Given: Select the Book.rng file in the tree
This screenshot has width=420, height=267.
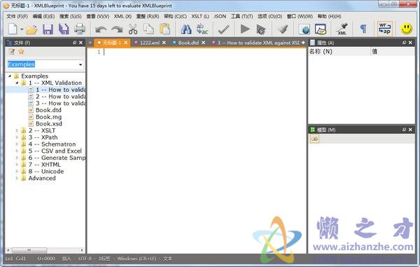Looking at the screenshot, I should (48, 117).
